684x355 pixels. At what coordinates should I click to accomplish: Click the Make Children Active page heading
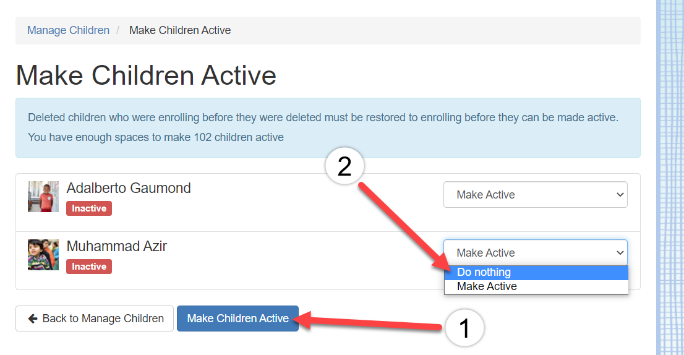pyautogui.click(x=146, y=75)
